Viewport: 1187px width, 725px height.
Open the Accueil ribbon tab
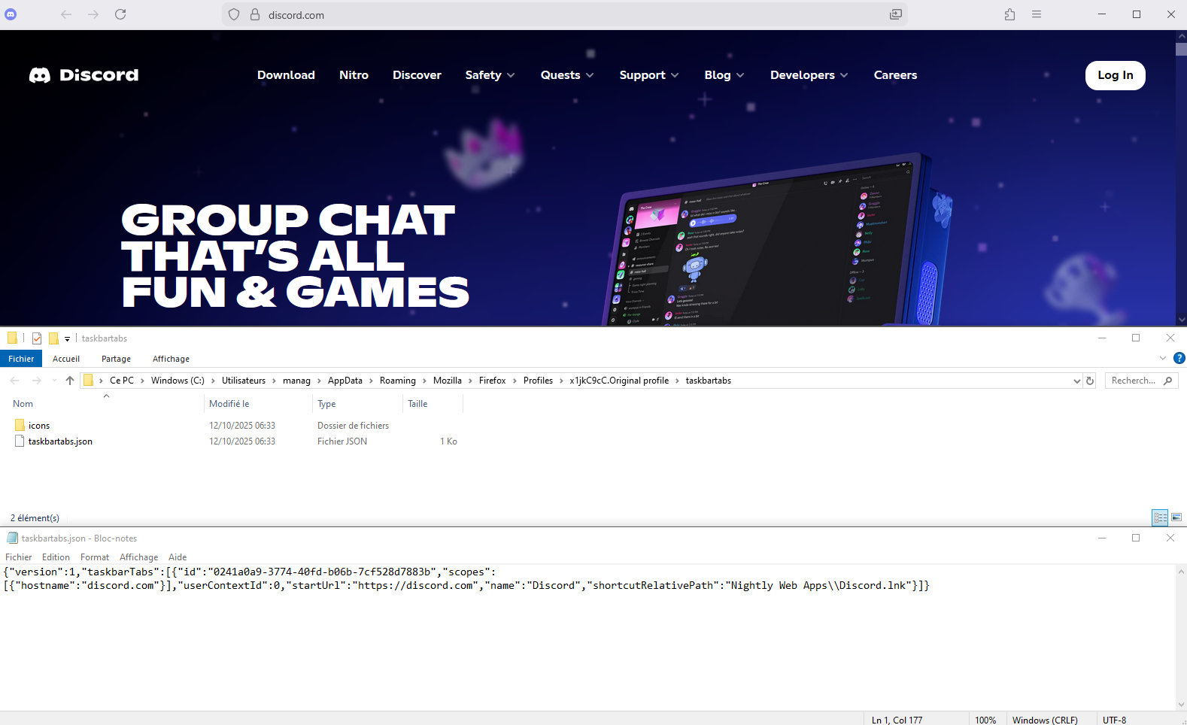[66, 359]
